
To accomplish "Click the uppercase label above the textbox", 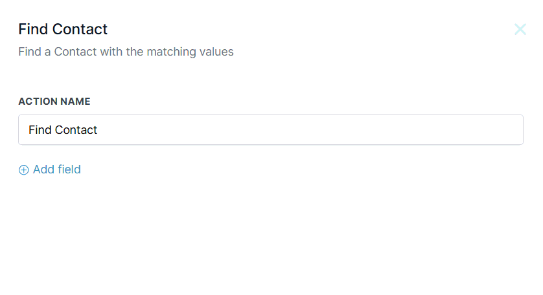I will point(54,102).
